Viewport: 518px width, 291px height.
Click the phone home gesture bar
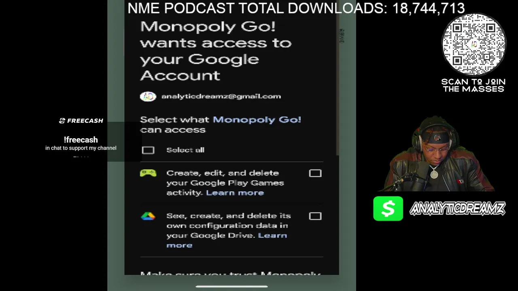[x=231, y=287]
